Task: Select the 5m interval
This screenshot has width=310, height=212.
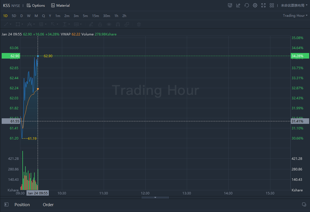Action: click(x=85, y=16)
